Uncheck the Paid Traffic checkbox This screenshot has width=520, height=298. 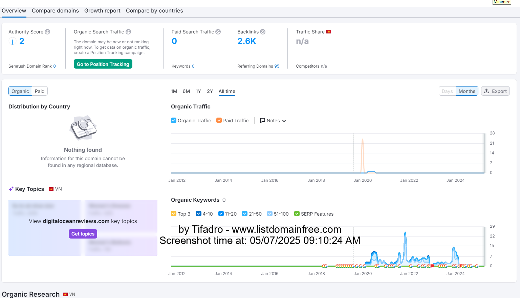[219, 120]
